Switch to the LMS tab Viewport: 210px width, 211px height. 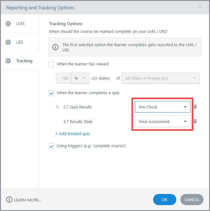pos(20,24)
